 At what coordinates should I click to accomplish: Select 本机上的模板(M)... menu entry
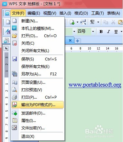(x=37, y=28)
